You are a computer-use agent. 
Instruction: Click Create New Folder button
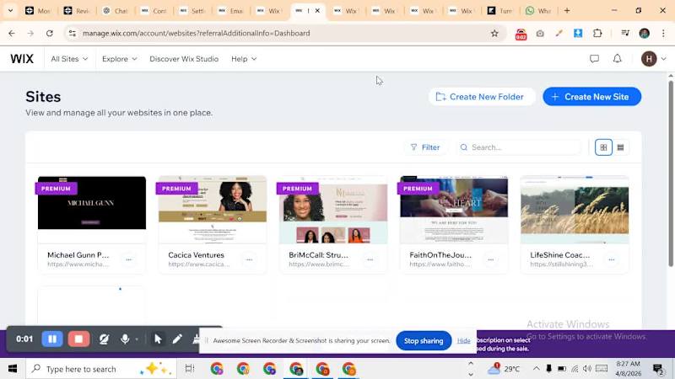point(481,97)
